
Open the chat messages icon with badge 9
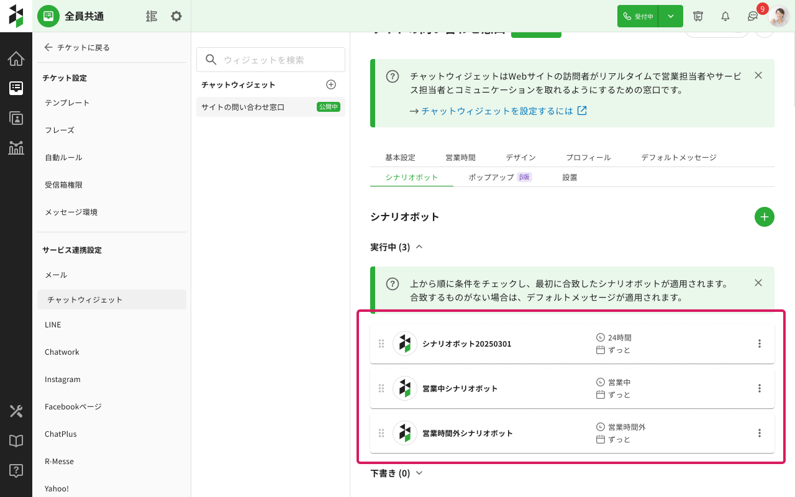point(753,16)
